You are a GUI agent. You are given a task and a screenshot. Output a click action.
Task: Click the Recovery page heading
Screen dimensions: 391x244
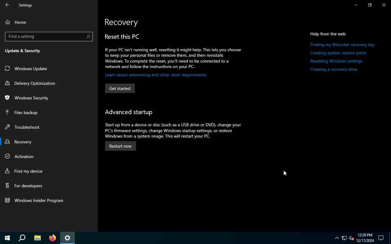[121, 22]
